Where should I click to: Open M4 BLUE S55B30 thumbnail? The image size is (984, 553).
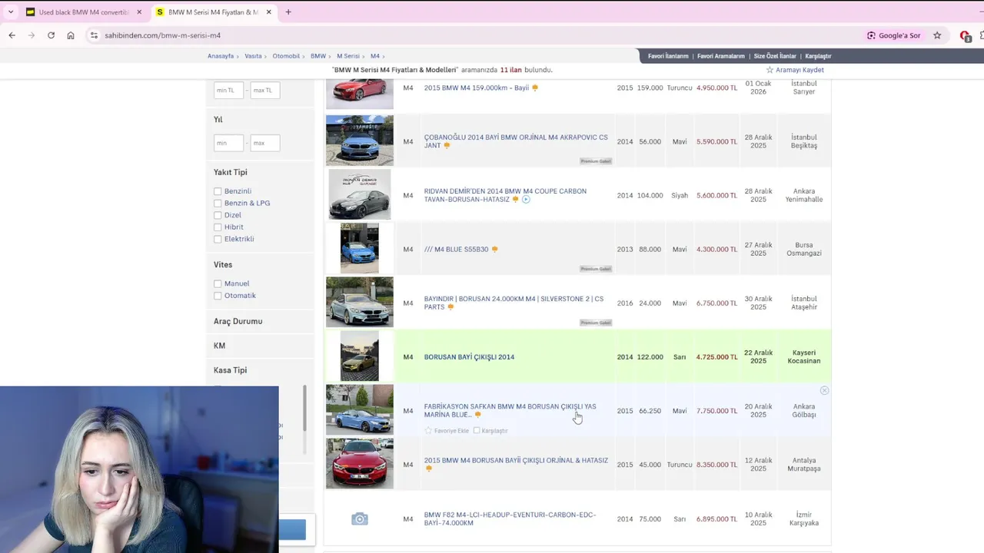click(x=360, y=248)
